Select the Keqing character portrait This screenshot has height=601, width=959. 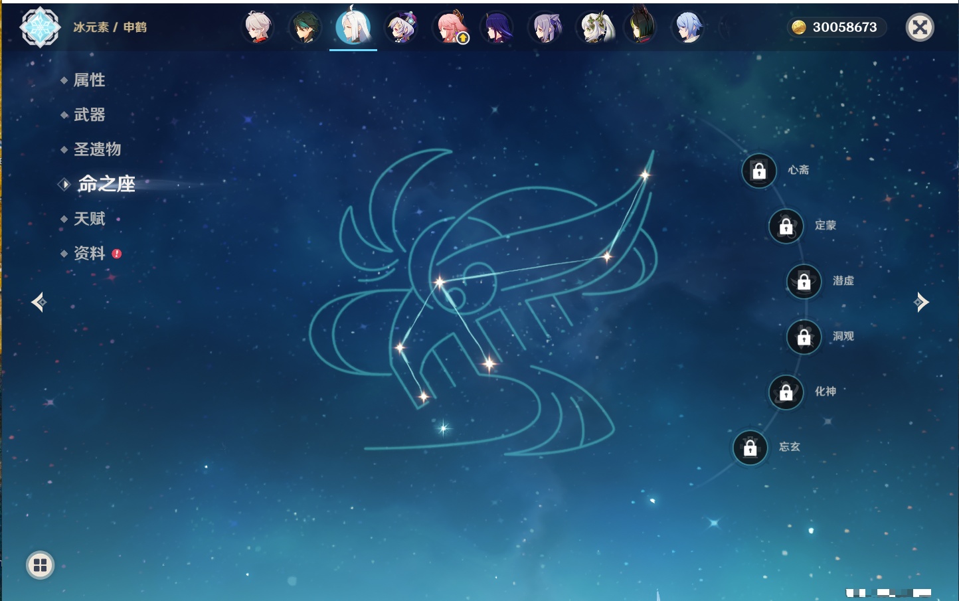click(x=546, y=27)
